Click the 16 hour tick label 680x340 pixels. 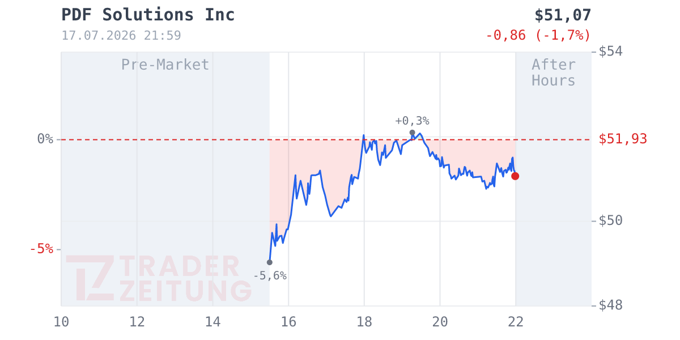288,322
